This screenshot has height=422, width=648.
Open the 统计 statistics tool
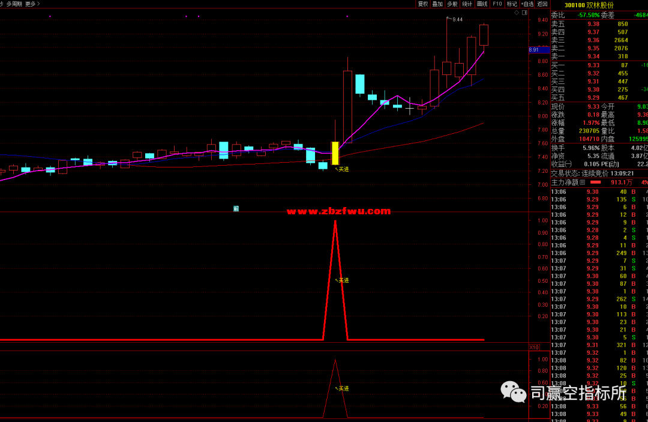pyautogui.click(x=467, y=4)
